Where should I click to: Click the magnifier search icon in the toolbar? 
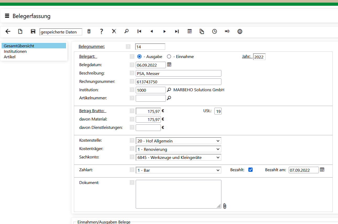click(x=127, y=31)
